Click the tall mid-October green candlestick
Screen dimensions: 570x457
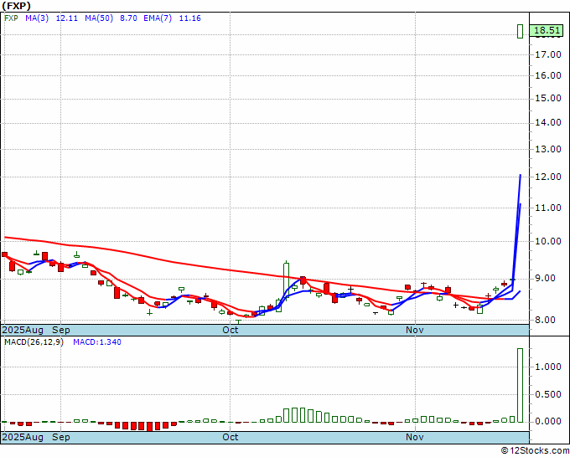pos(287,280)
